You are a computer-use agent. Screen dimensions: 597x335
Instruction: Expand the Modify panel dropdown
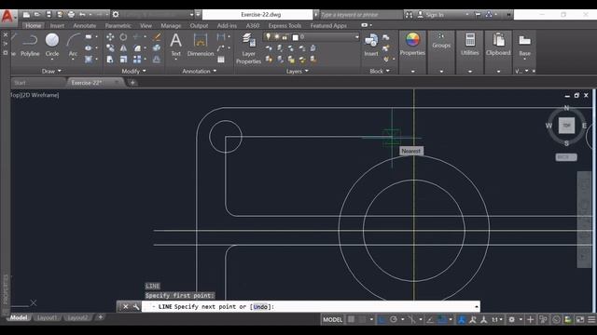pos(133,71)
